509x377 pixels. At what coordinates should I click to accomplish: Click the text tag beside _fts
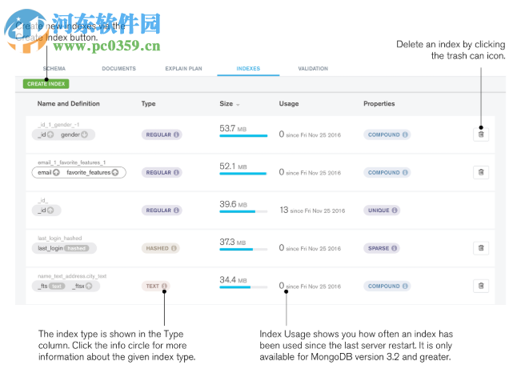tap(57, 286)
